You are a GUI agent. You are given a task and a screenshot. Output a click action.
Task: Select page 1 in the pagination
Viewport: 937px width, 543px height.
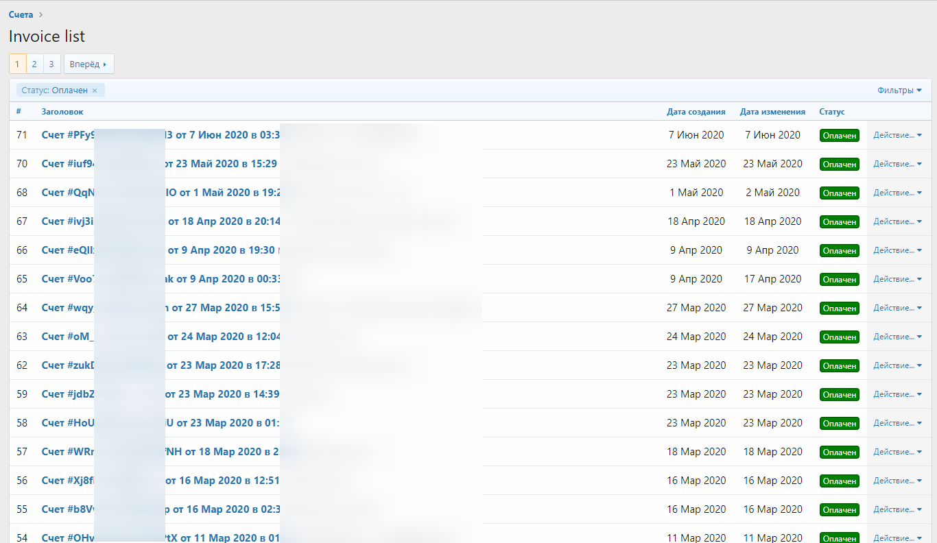[17, 64]
